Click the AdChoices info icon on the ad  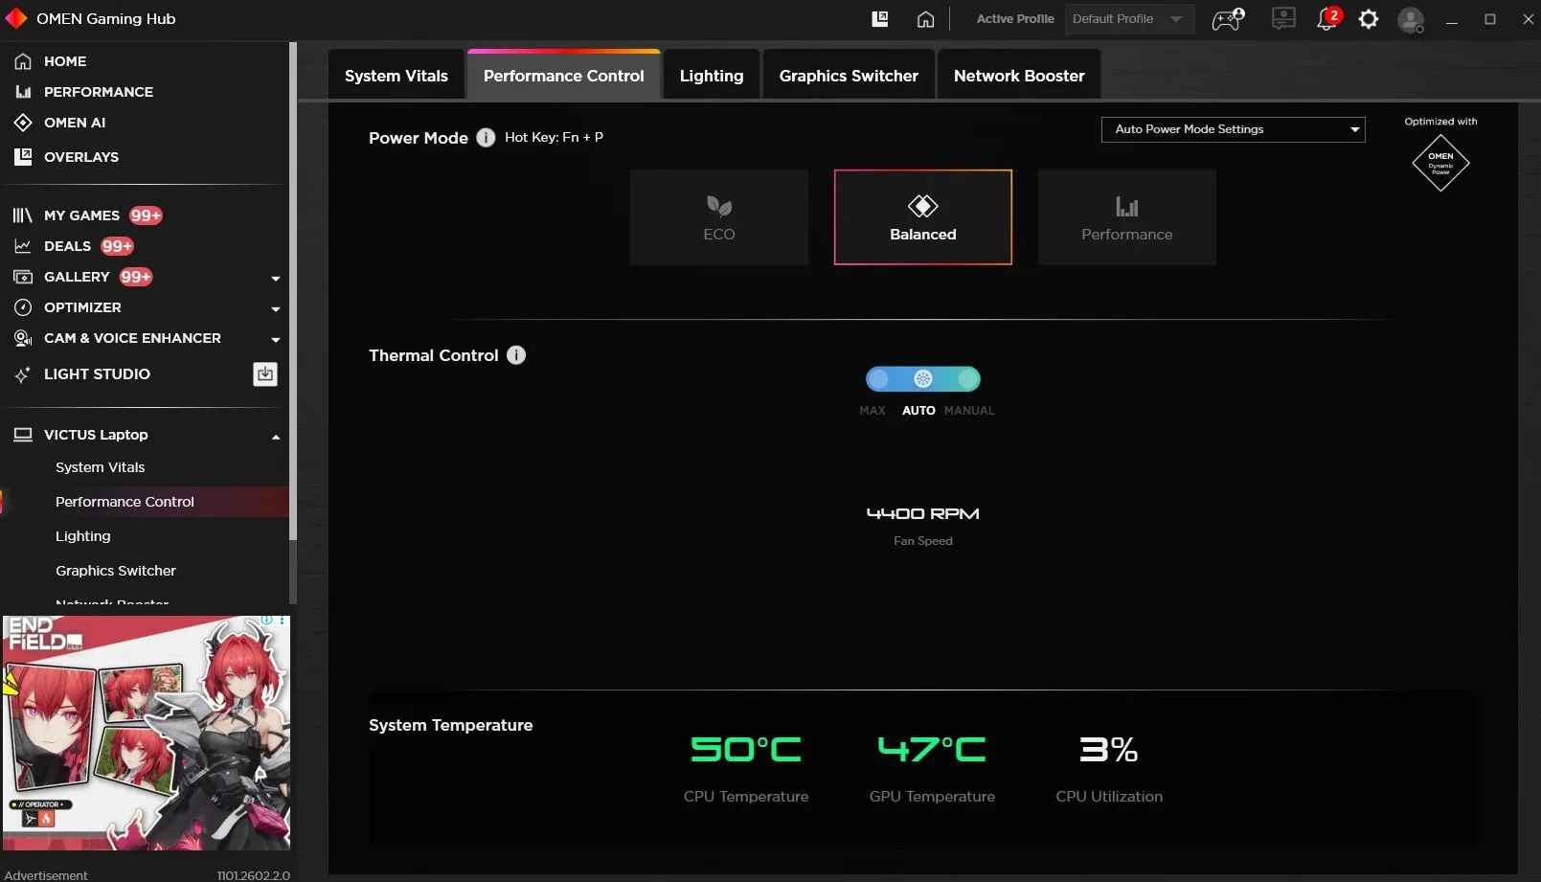coord(268,621)
